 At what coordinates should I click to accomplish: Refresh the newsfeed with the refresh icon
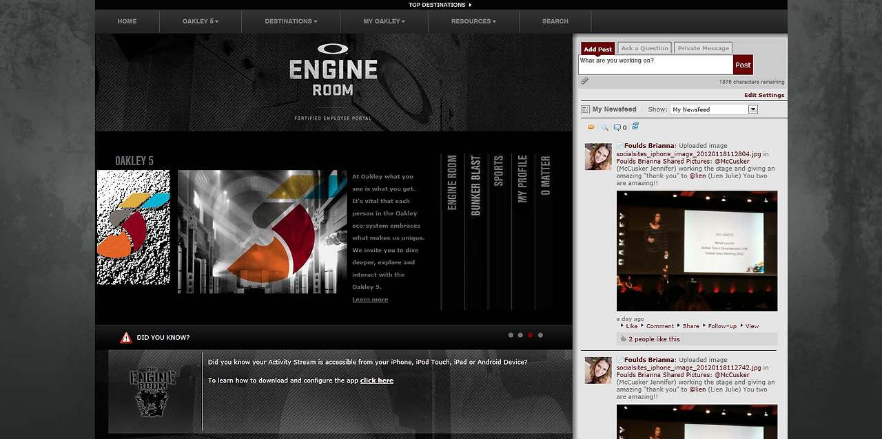tap(635, 126)
